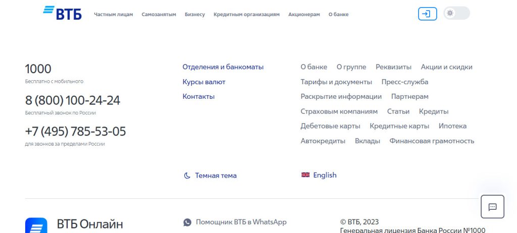Open Дебетовые карты link
517x233 pixels.
coord(330,126)
